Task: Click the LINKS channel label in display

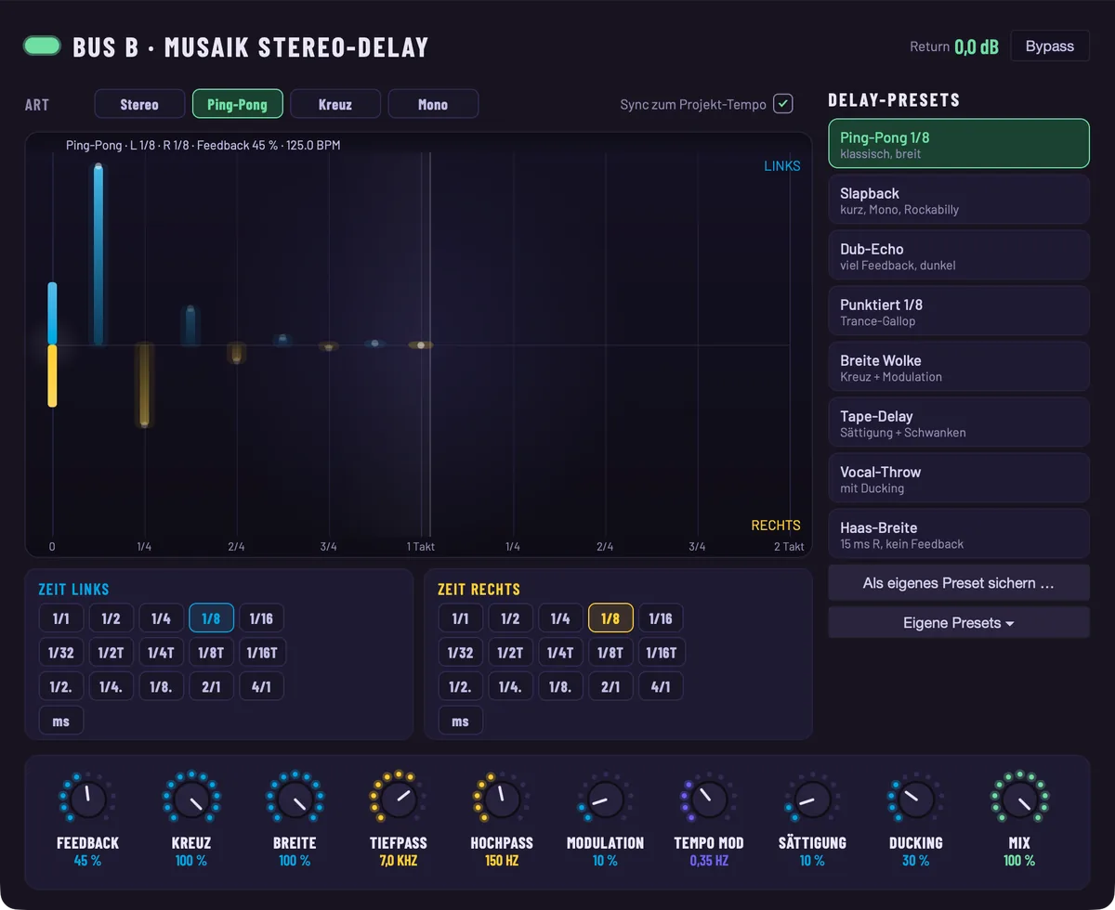Action: [782, 166]
